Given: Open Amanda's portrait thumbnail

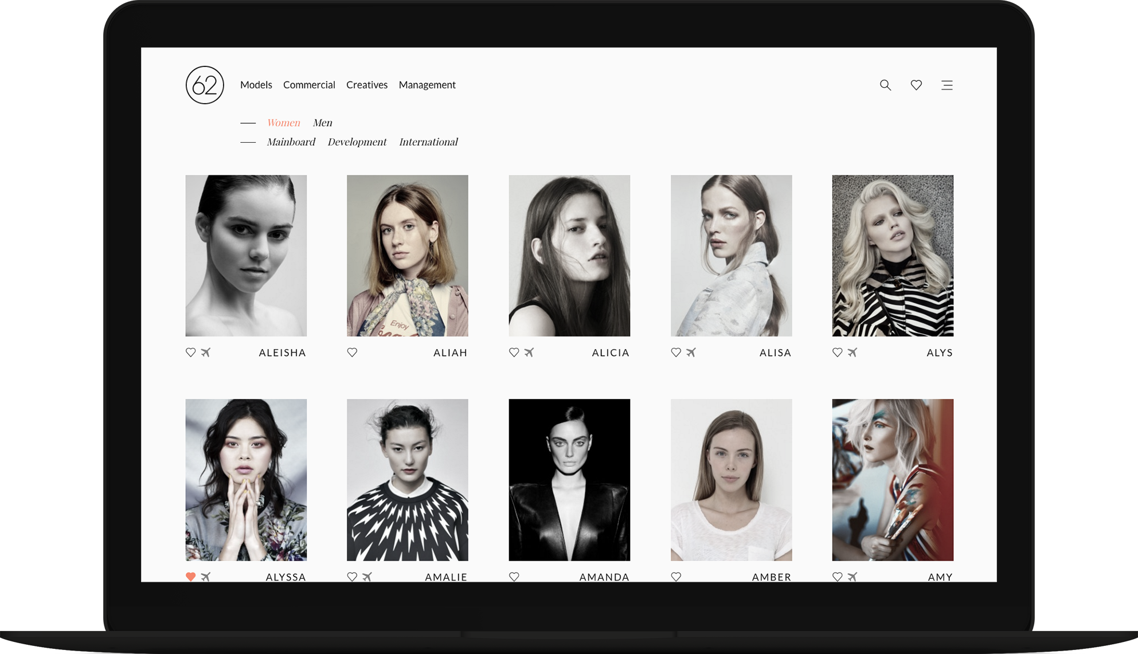Looking at the screenshot, I should tap(569, 479).
